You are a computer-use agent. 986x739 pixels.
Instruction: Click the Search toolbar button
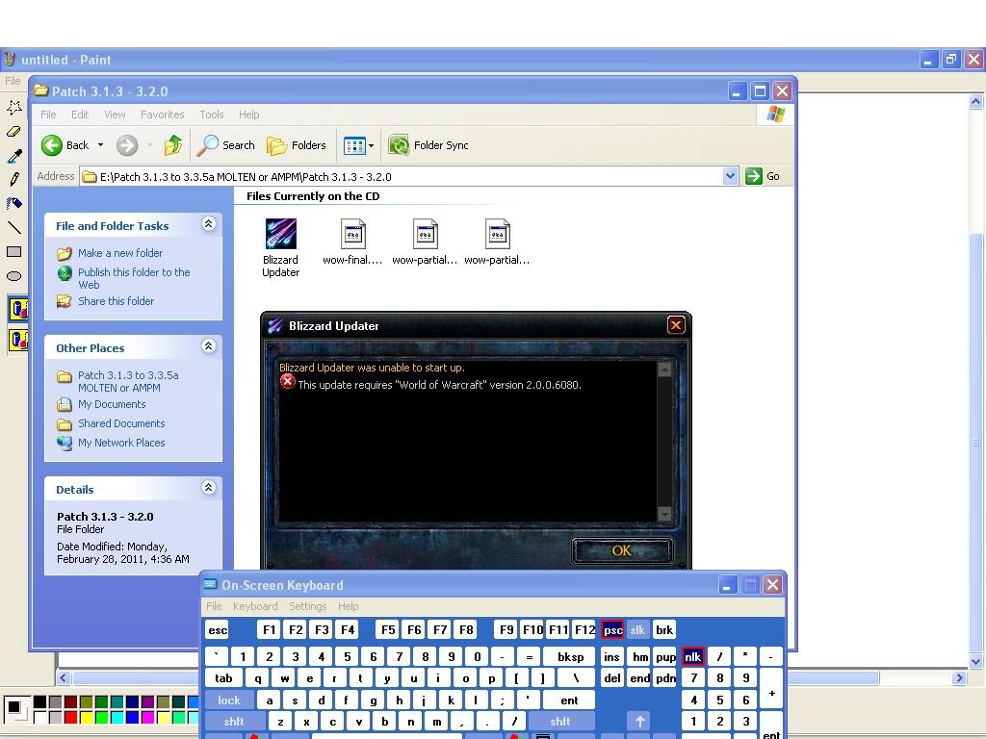tap(225, 145)
